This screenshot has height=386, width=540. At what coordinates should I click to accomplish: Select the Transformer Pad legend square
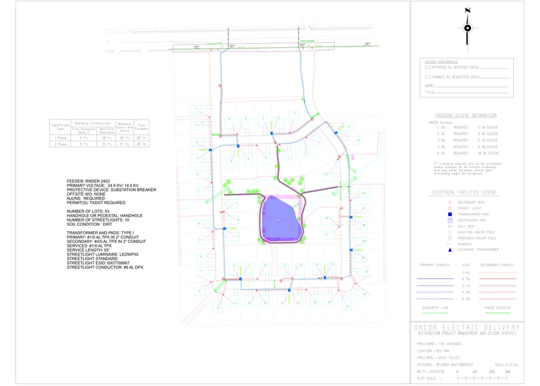449,214
